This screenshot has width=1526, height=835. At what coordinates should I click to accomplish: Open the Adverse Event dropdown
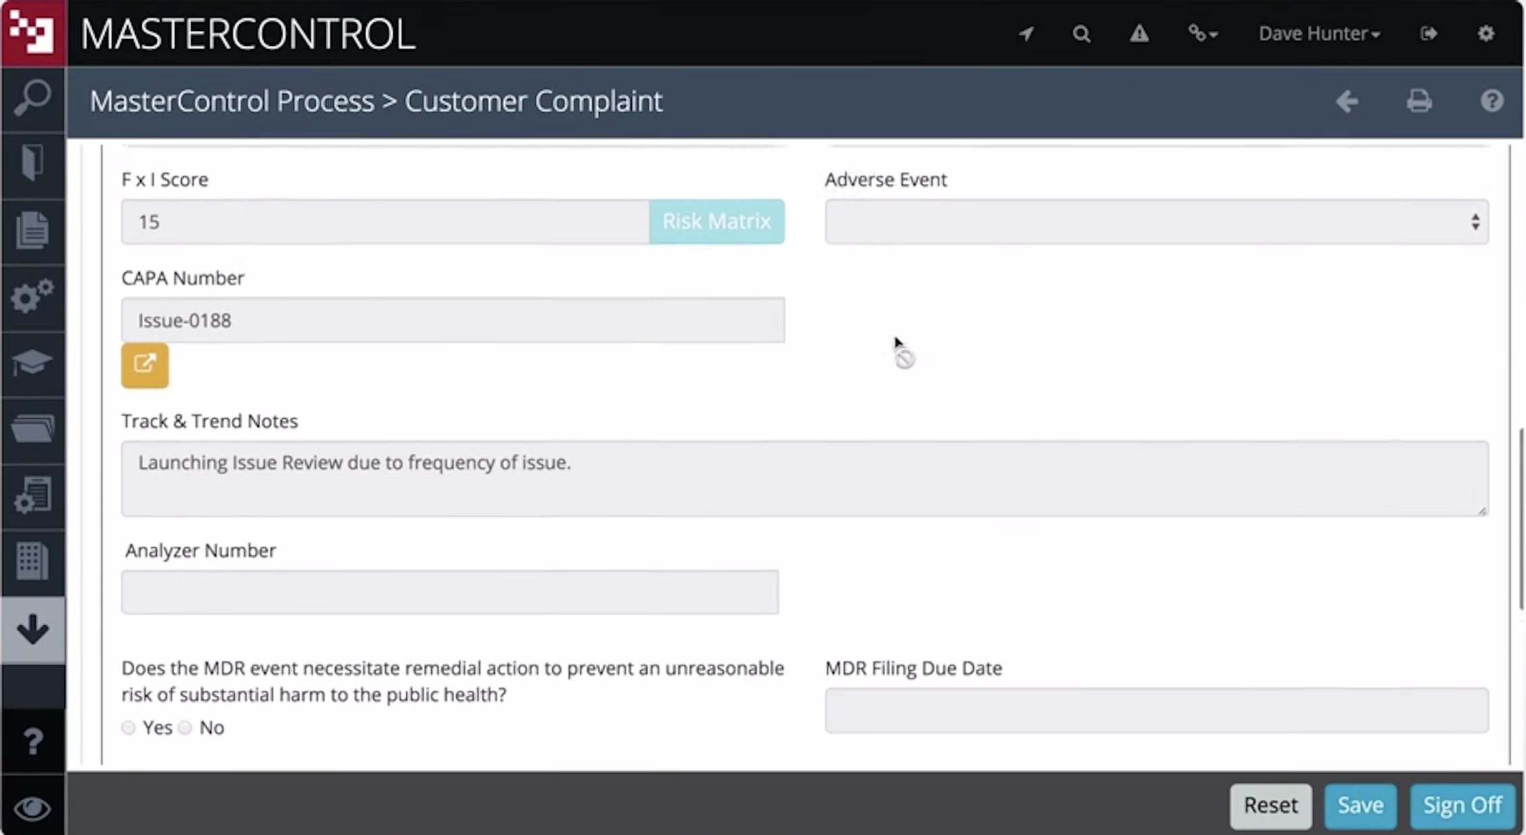(x=1156, y=221)
